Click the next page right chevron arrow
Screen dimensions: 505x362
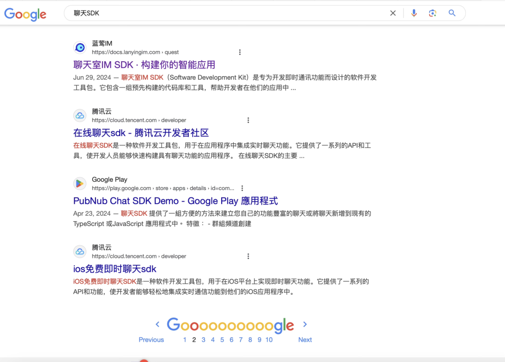305,324
